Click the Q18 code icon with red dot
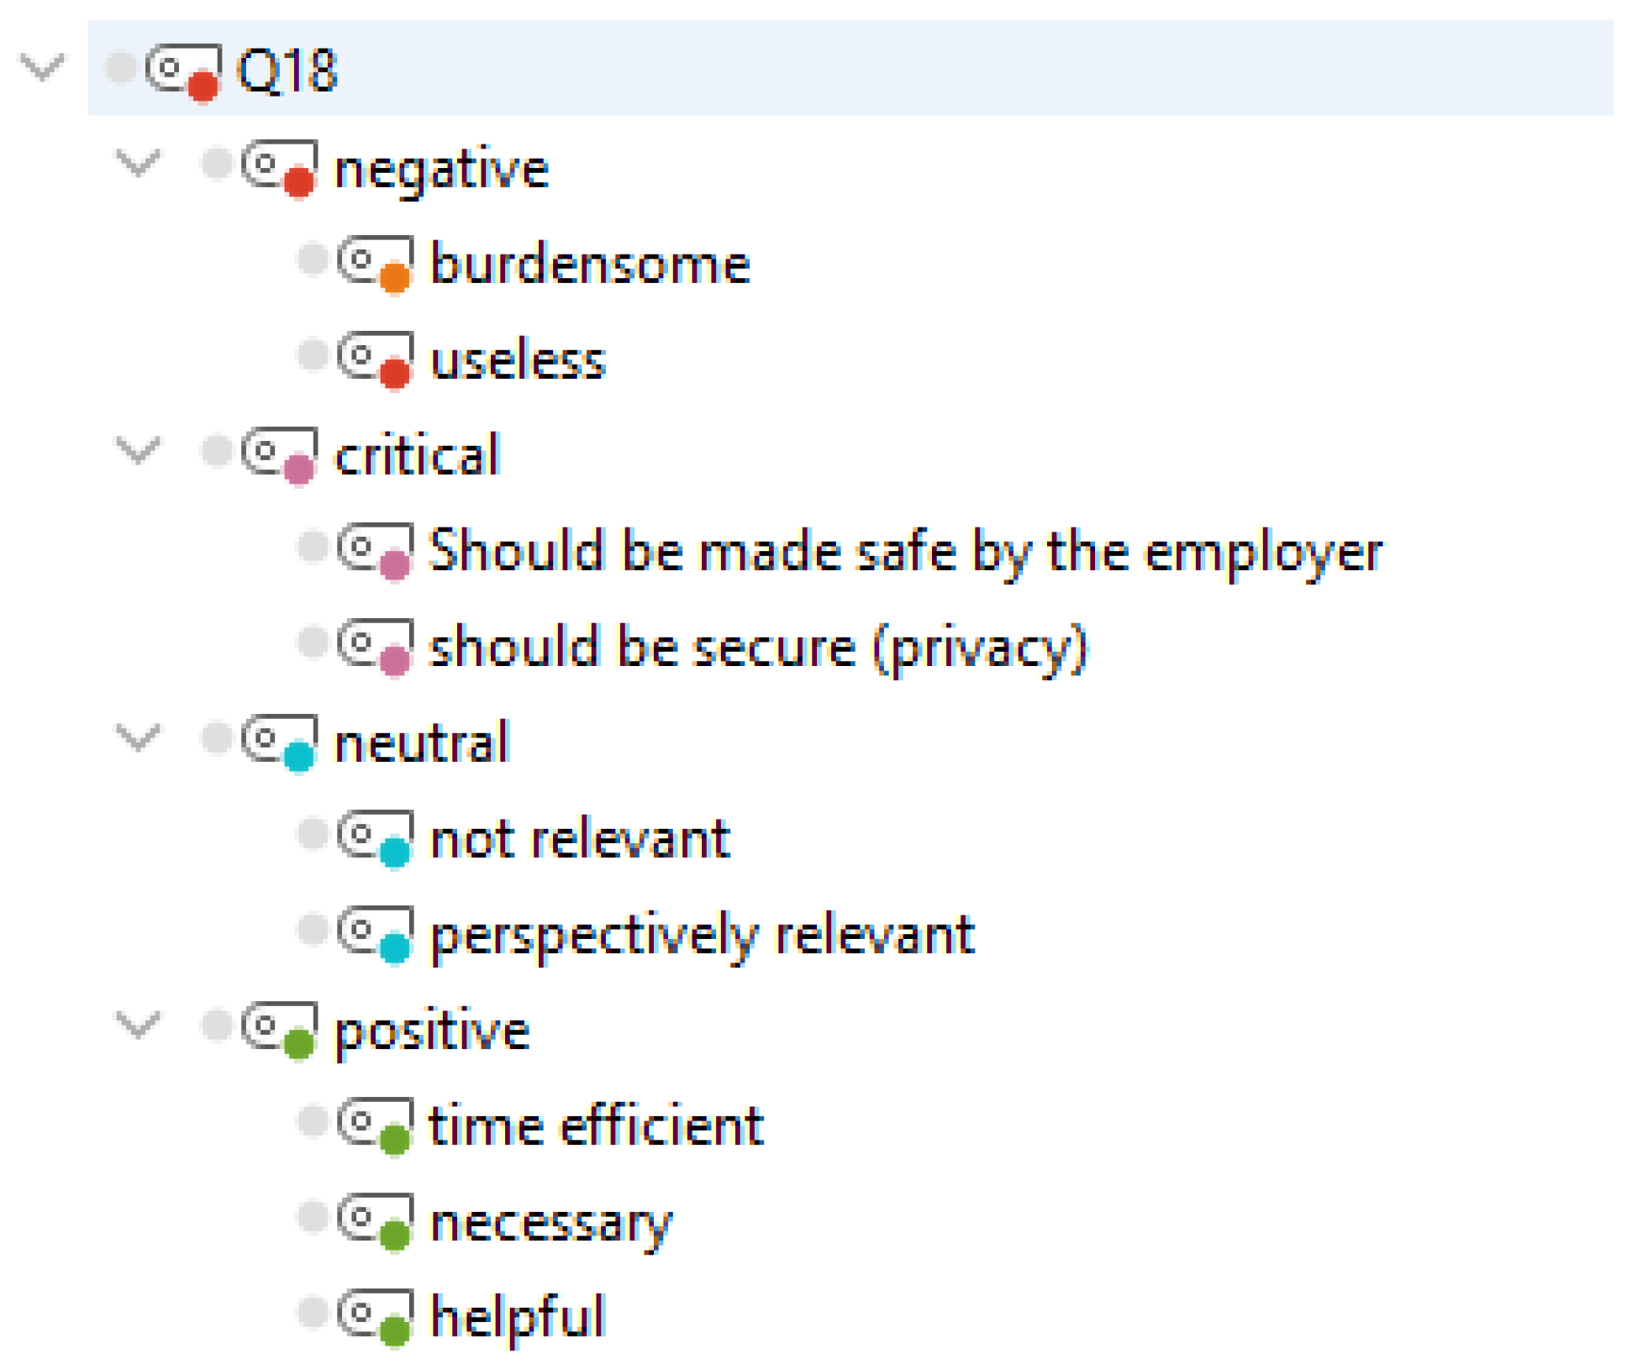The height and width of the screenshot is (1369, 1632). pyautogui.click(x=183, y=71)
